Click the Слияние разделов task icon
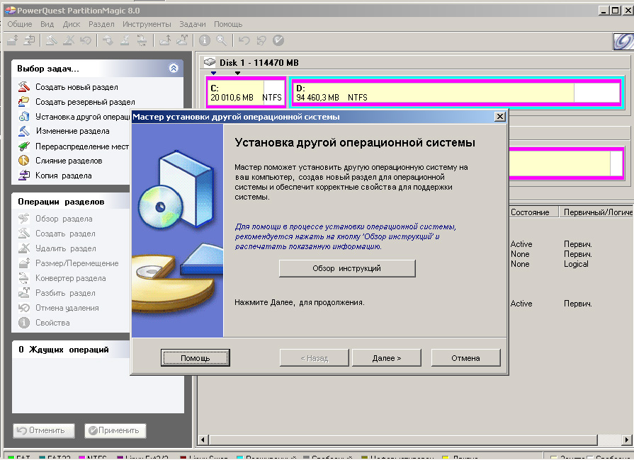Viewport: 634px width, 460px height. click(x=24, y=161)
